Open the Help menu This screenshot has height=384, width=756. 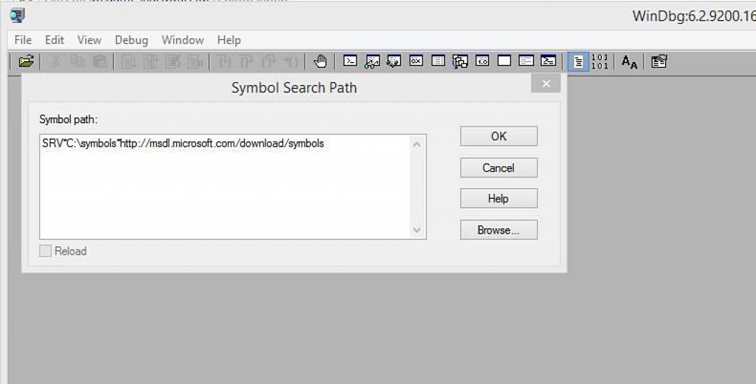(x=229, y=40)
